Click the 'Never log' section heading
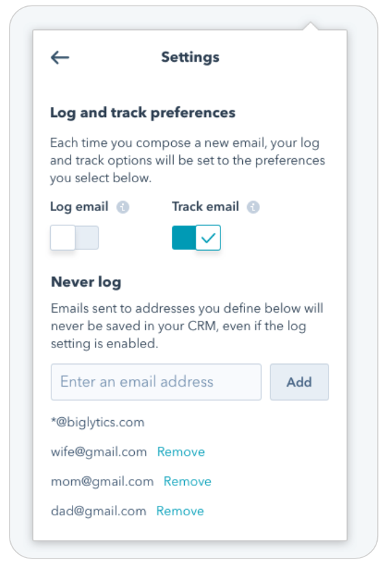 (x=86, y=282)
